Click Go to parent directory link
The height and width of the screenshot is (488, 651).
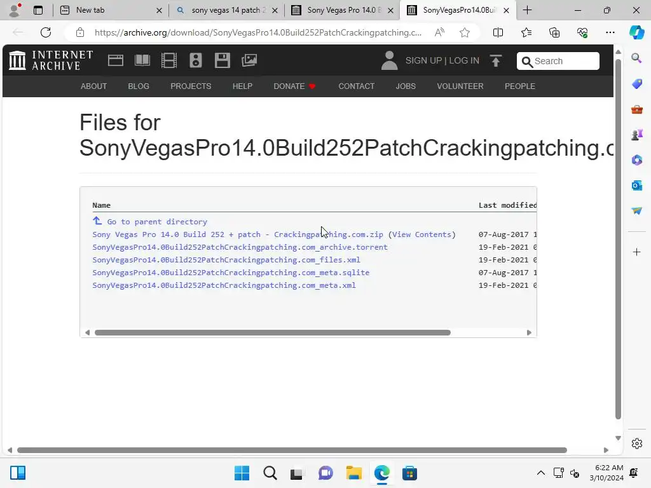(x=157, y=222)
